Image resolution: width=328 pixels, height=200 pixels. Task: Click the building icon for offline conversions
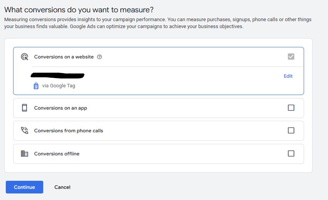[24, 154]
